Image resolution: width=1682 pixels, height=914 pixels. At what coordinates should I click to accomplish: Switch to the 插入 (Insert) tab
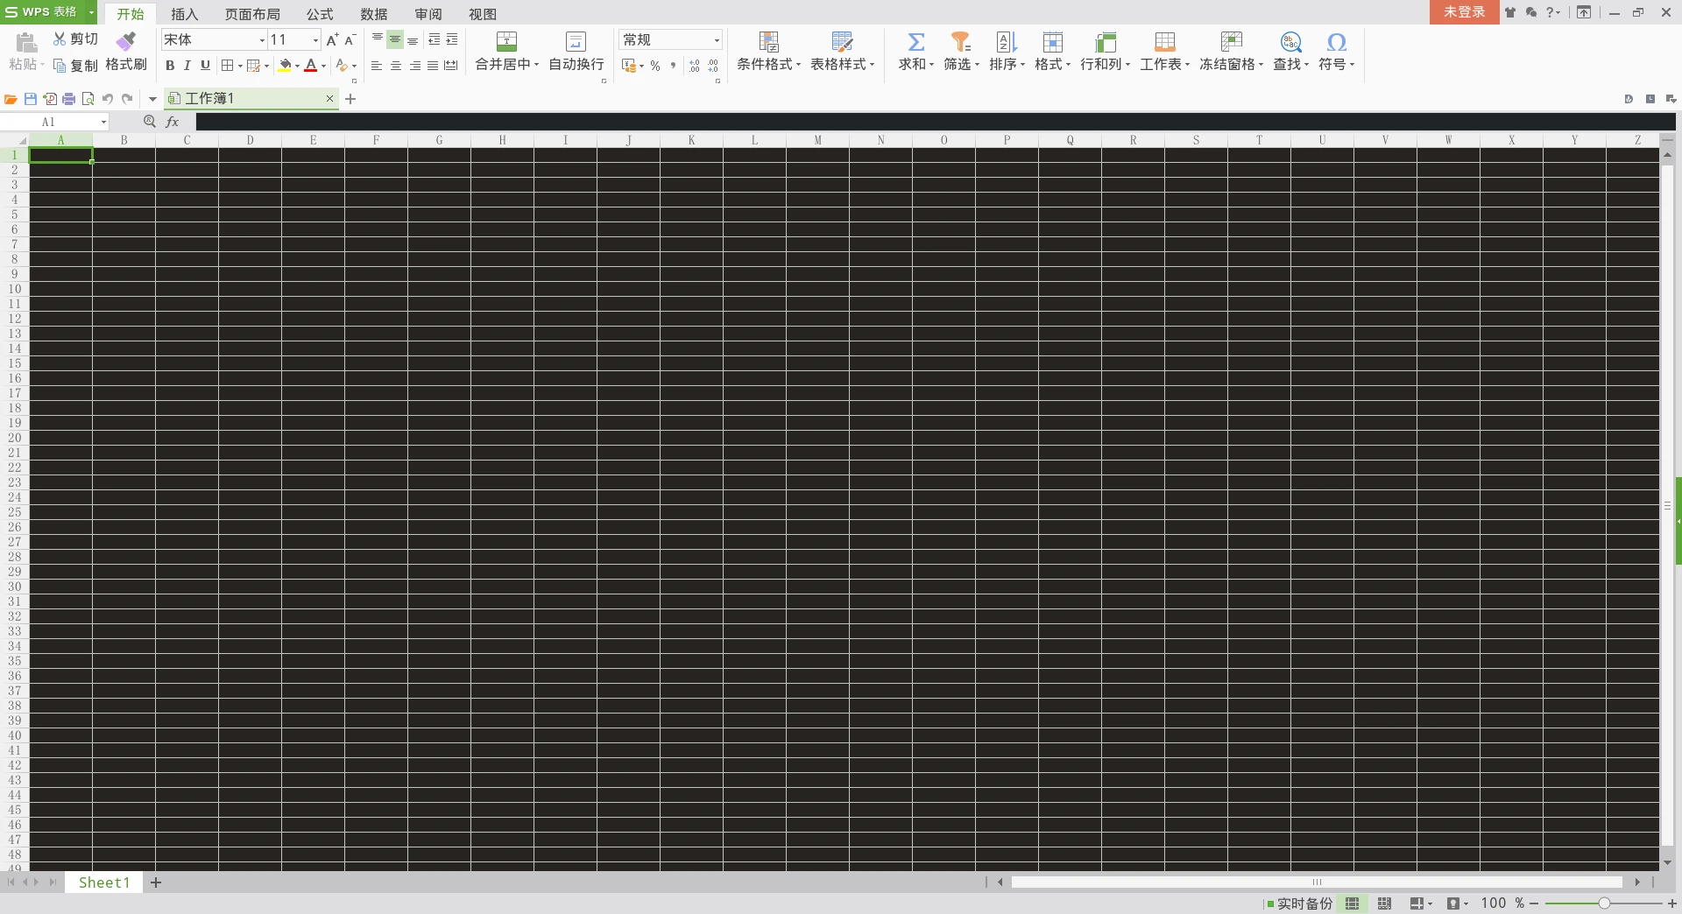(x=184, y=14)
